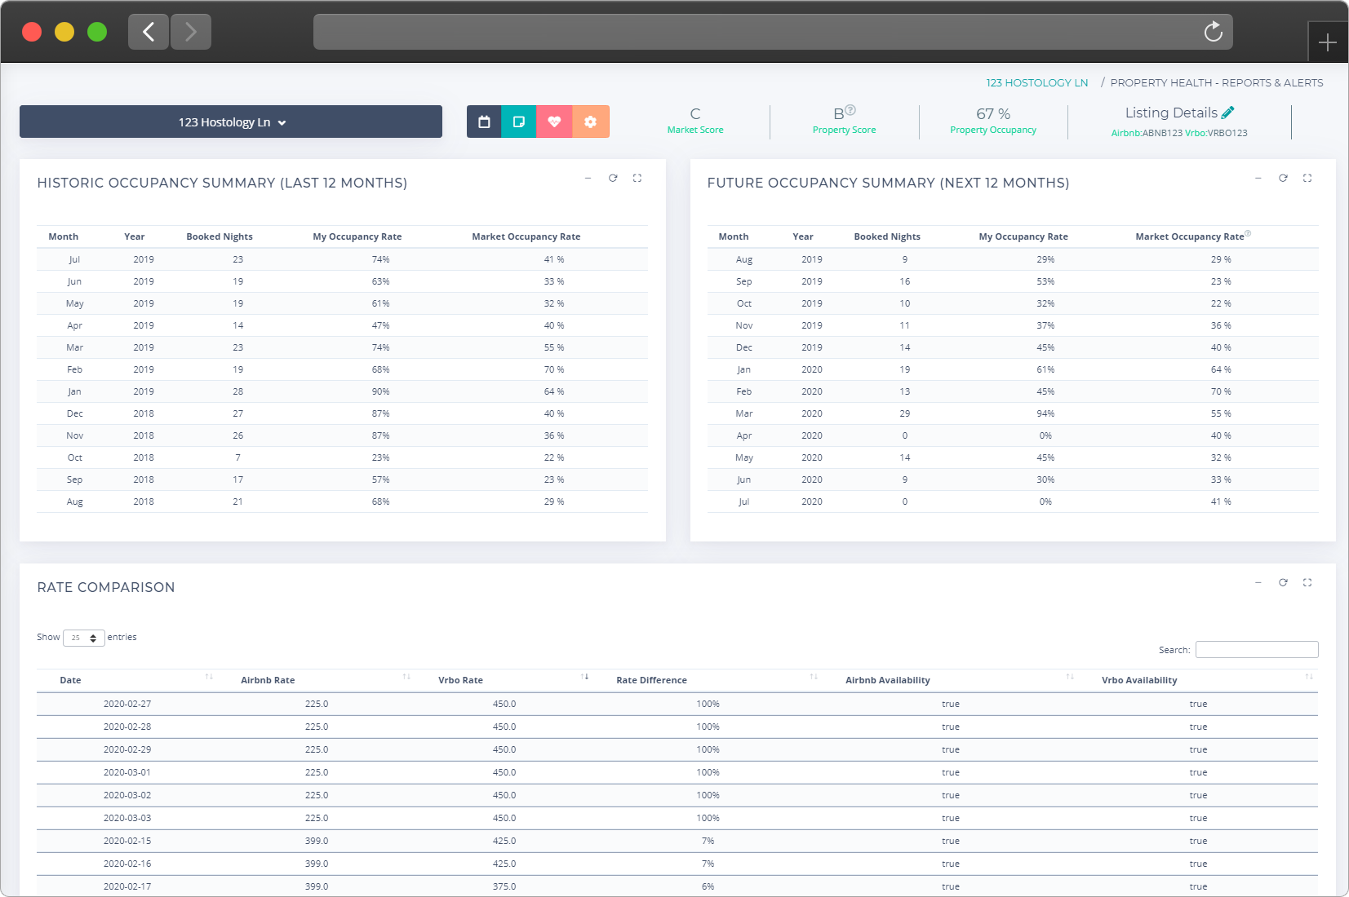Screen dimensions: 1349x897
Task: Click the 6% rate difference cell
Action: tap(708, 886)
